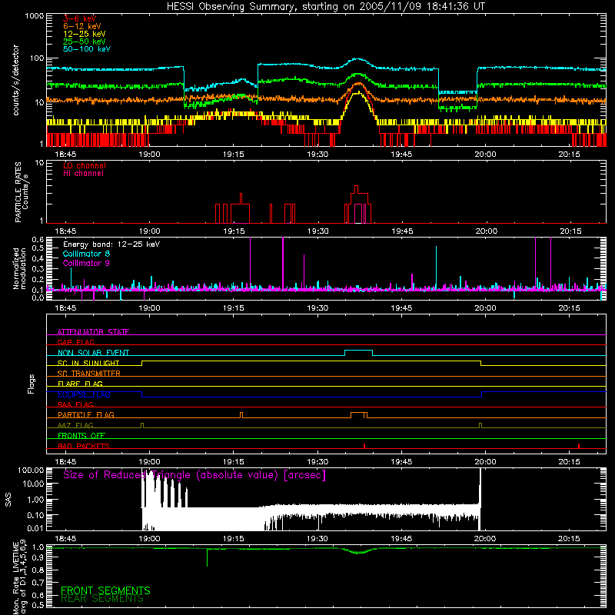Click the HI channel legend label

pos(83,174)
